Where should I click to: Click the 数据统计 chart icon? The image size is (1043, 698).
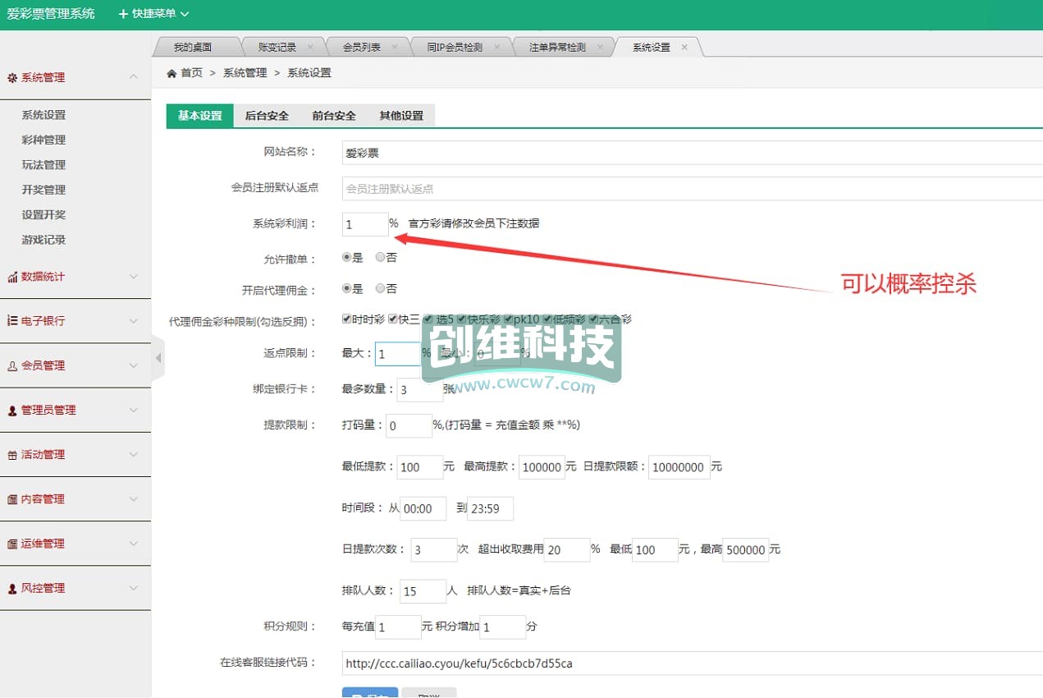pos(12,278)
